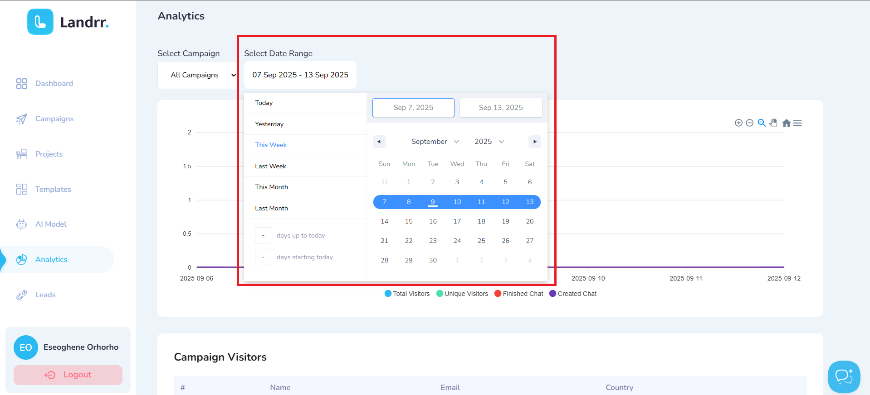Click the date range input field

(x=300, y=75)
